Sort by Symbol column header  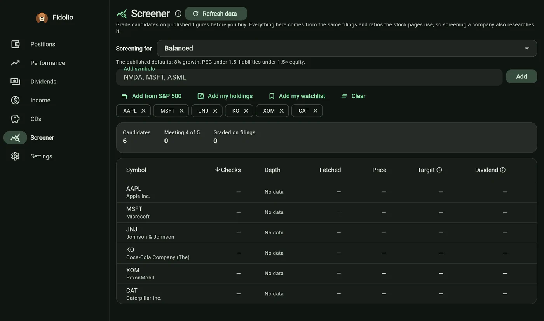point(136,170)
